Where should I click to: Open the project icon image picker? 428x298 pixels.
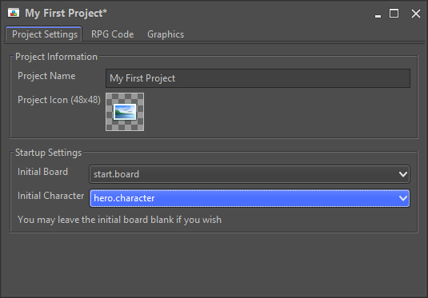click(x=125, y=112)
